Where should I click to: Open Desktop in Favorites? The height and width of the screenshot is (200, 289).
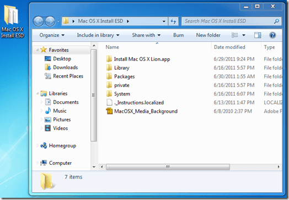(58, 59)
